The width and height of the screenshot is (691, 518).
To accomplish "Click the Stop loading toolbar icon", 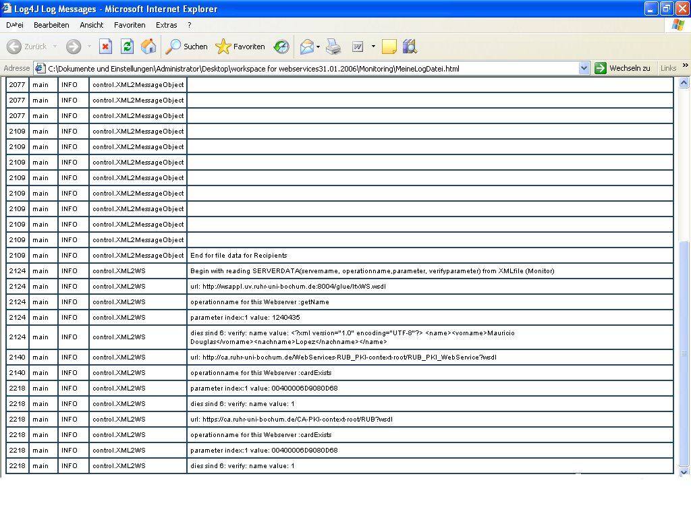I will click(x=105, y=47).
